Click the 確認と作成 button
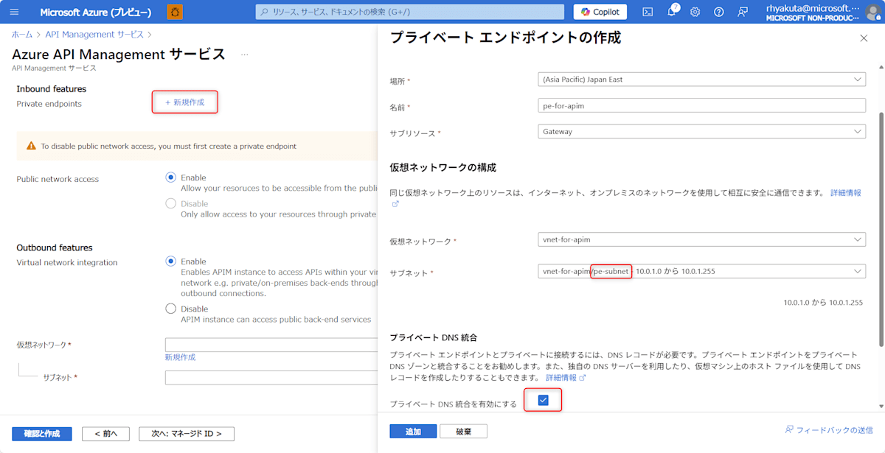 pyautogui.click(x=42, y=434)
